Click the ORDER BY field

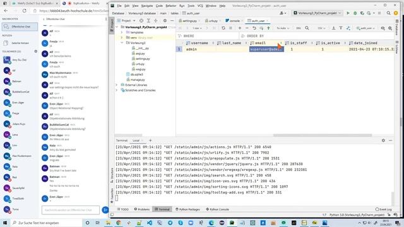point(316,36)
